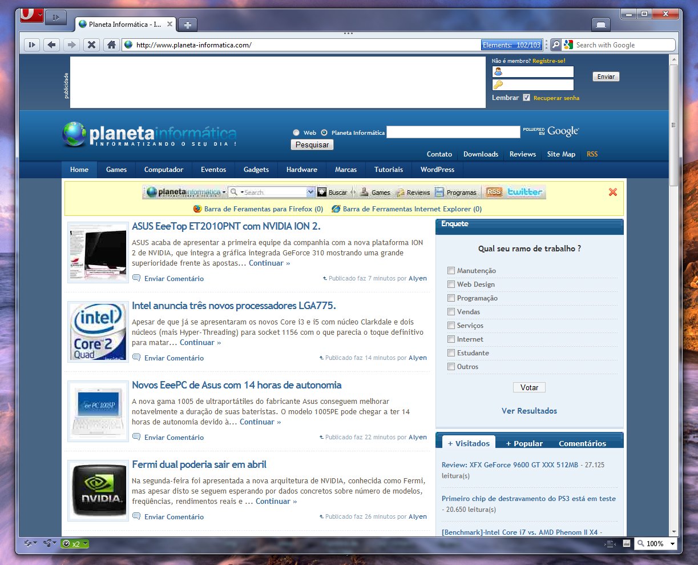Viewport: 698px width, 565px height.
Task: Open the Hardware navigation tab
Action: (x=302, y=170)
